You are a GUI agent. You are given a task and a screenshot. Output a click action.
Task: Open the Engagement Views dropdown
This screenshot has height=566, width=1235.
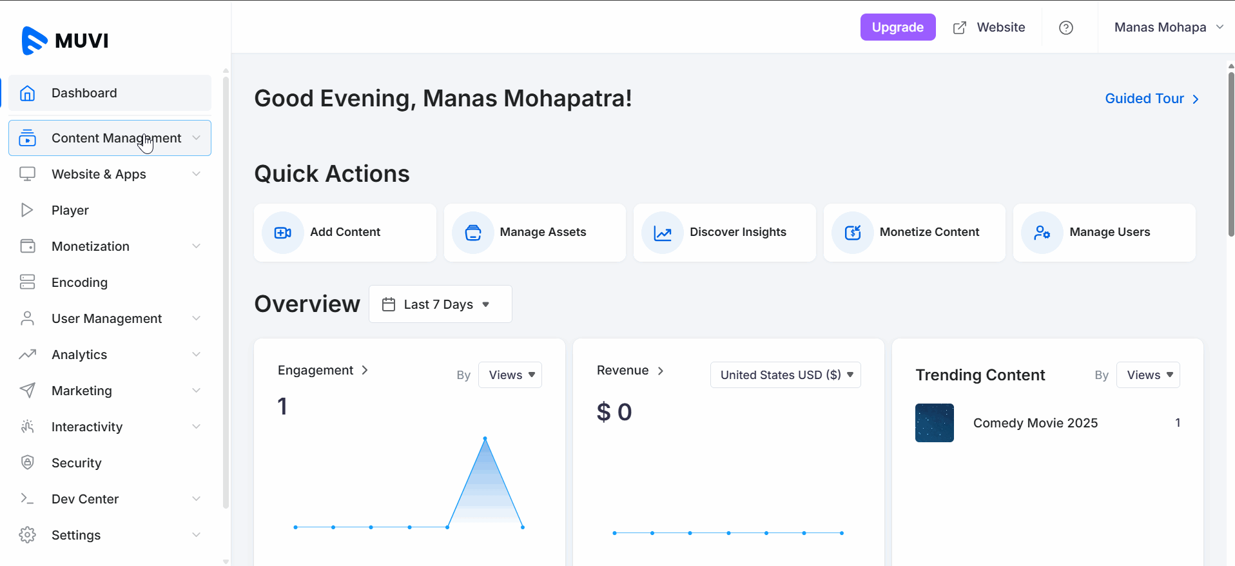510,375
